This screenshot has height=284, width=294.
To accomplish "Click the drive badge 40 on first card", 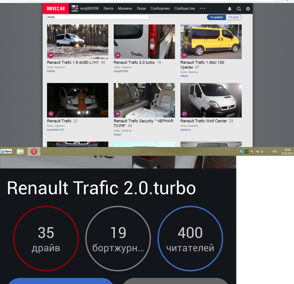I will click(x=51, y=55).
